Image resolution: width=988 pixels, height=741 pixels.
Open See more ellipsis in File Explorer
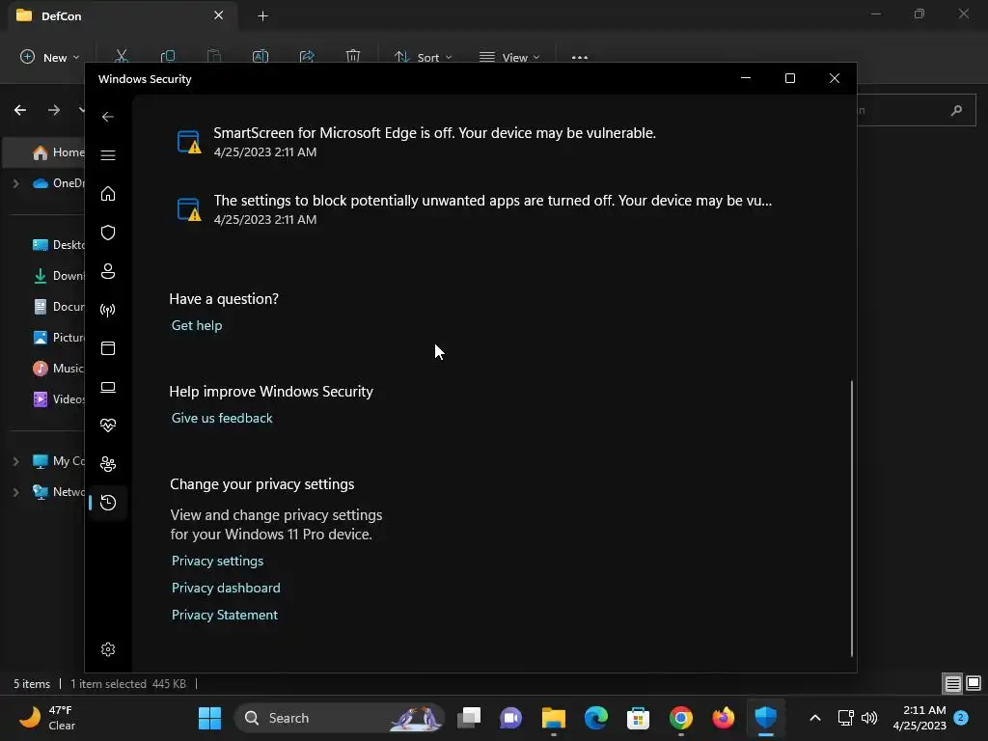[580, 57]
